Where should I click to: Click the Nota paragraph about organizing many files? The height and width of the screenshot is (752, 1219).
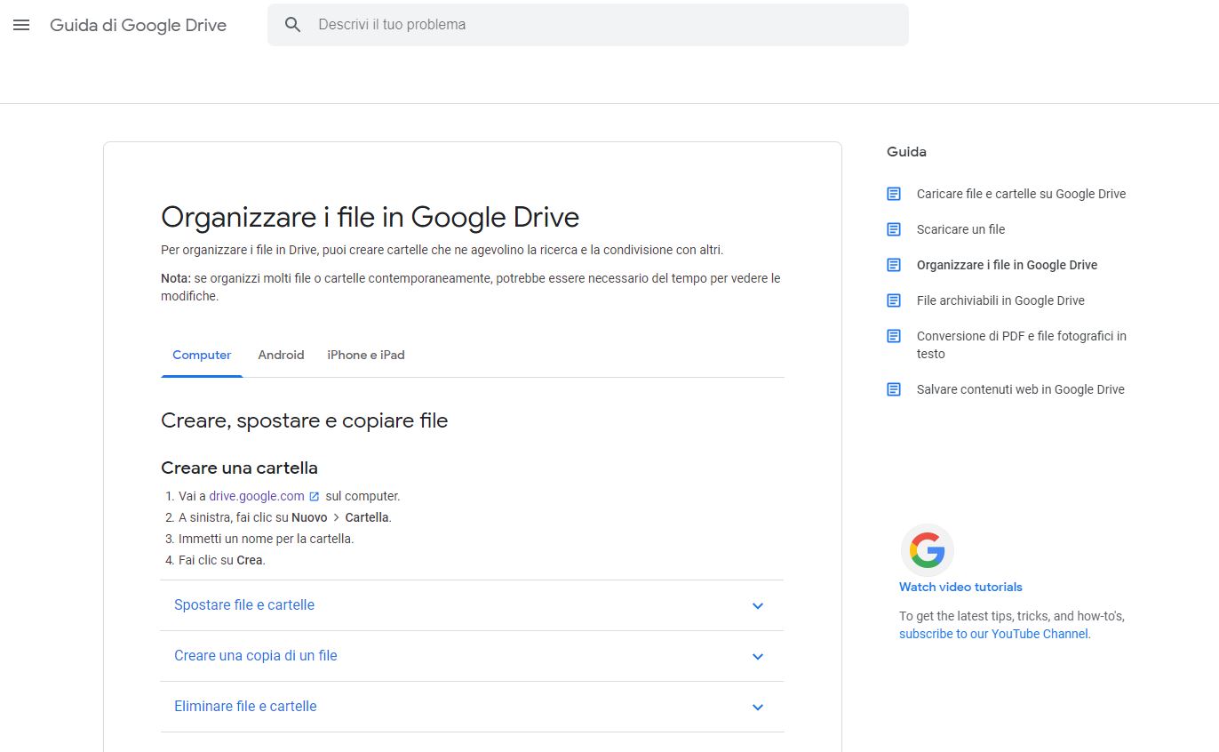471,287
